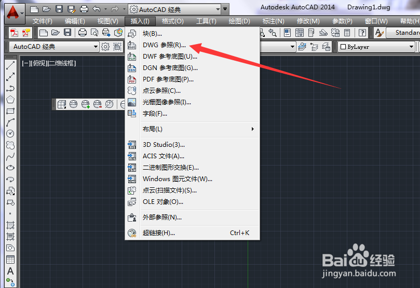Expand the AutoCAD 经典 workspace dropdown in title bar
Screen dimensions: 420x288
click(218, 10)
